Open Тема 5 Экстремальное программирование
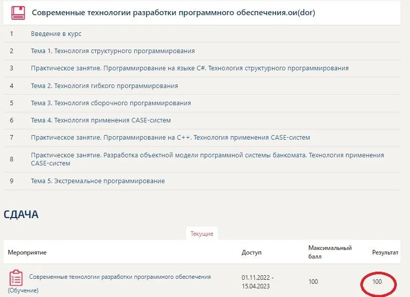 point(97,181)
